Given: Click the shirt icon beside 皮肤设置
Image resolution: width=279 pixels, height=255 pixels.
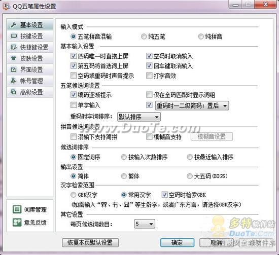Looking at the screenshot, I should (14, 58).
